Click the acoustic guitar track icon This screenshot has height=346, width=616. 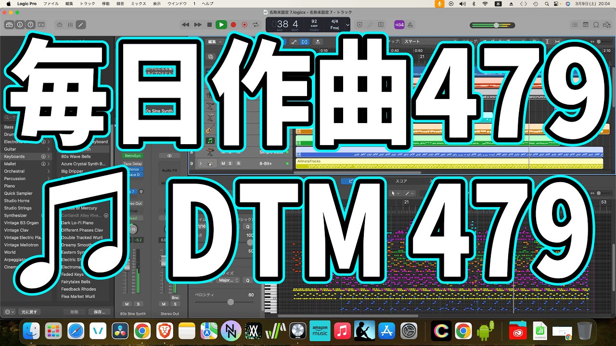pos(210,129)
